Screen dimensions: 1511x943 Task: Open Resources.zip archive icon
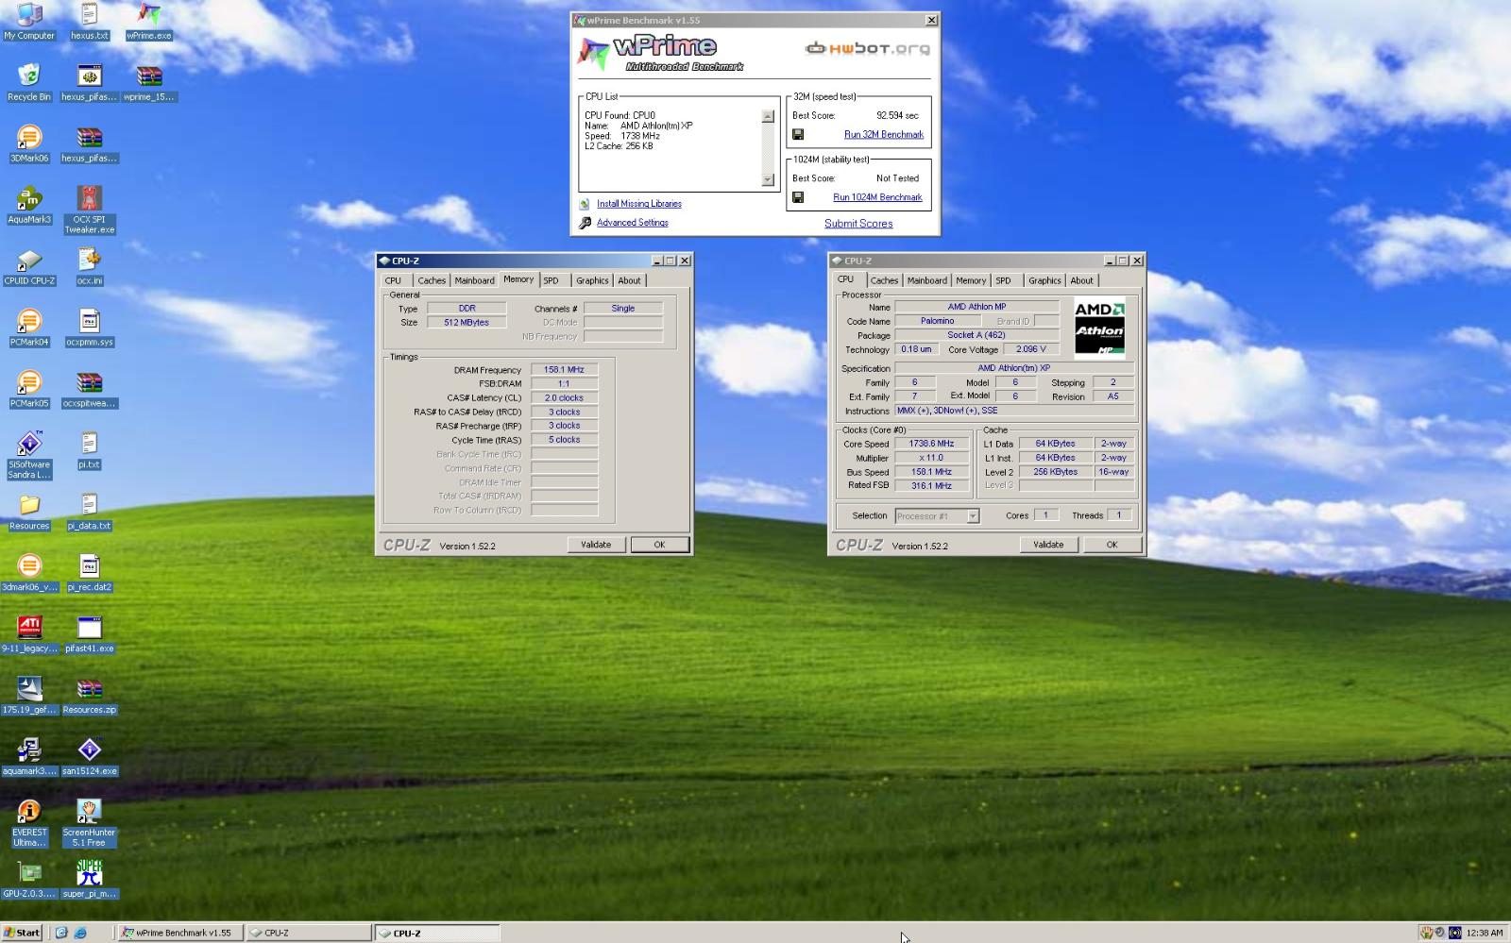[90, 696]
